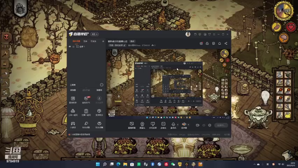This screenshot has width=298, height=168.
Task: Open the feedback chat icon in title bar
Action: point(200,34)
